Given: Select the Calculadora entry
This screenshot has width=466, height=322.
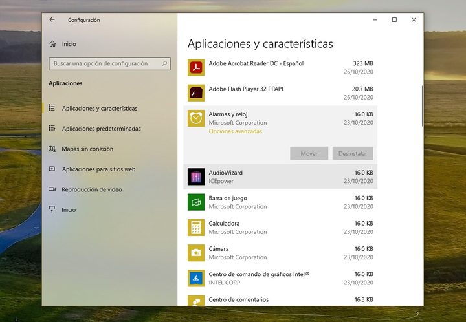Looking at the screenshot, I should point(280,228).
